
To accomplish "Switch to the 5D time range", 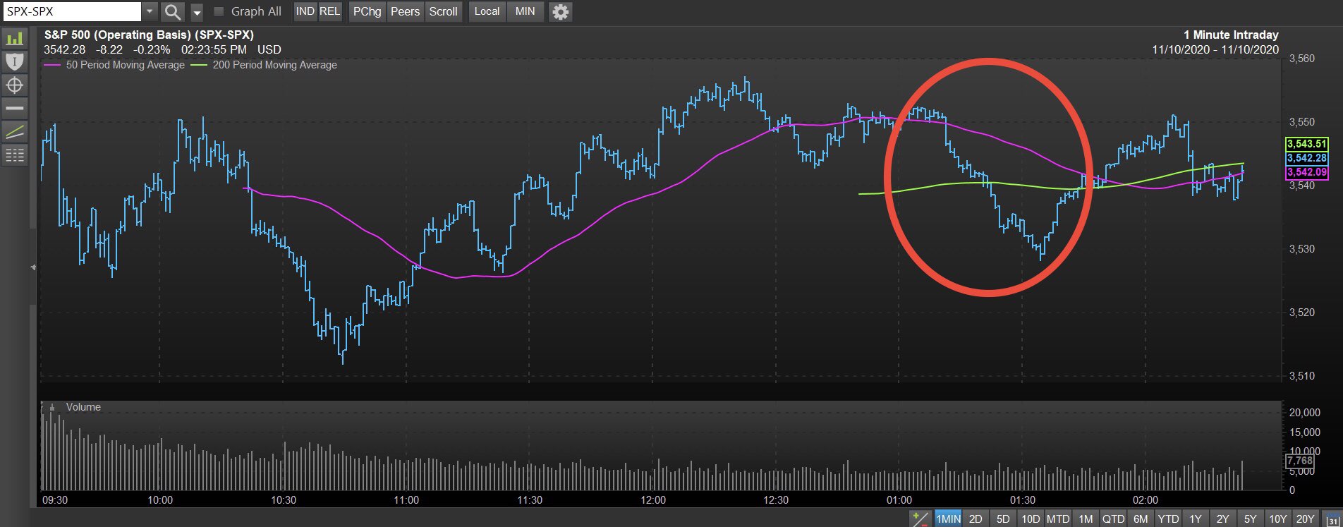I will pyautogui.click(x=1003, y=519).
